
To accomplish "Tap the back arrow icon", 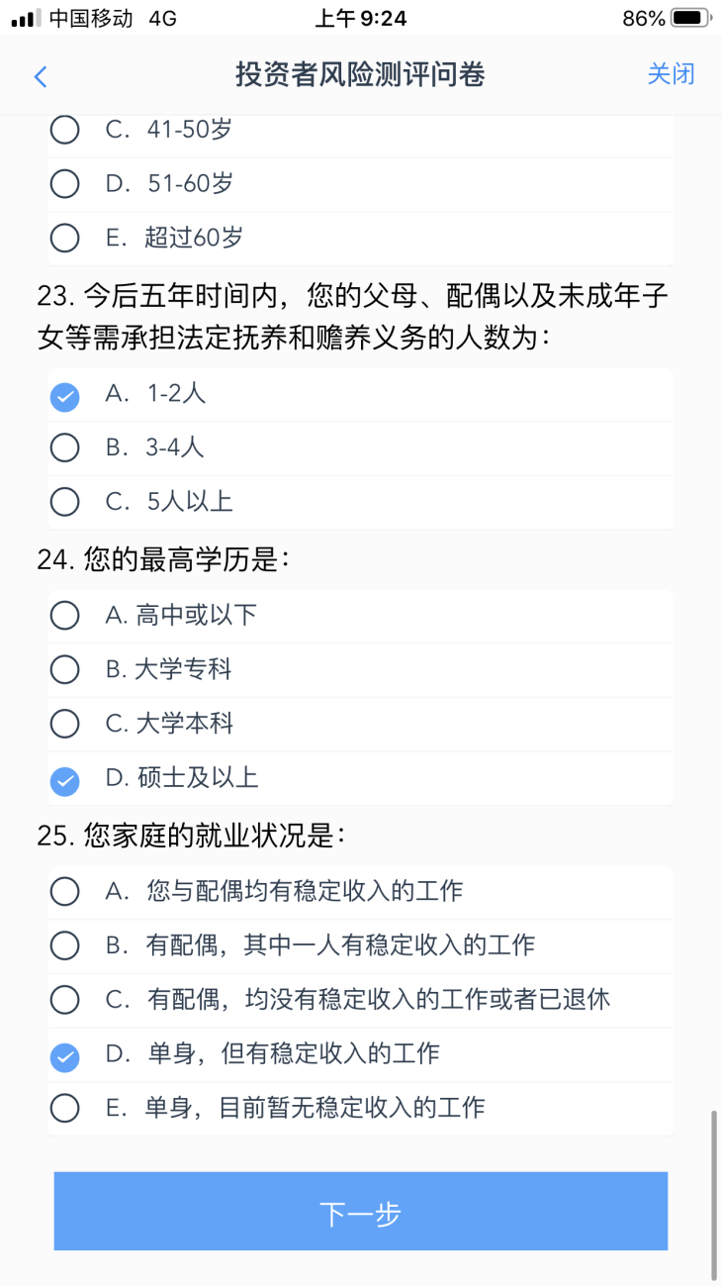I will click(41, 76).
